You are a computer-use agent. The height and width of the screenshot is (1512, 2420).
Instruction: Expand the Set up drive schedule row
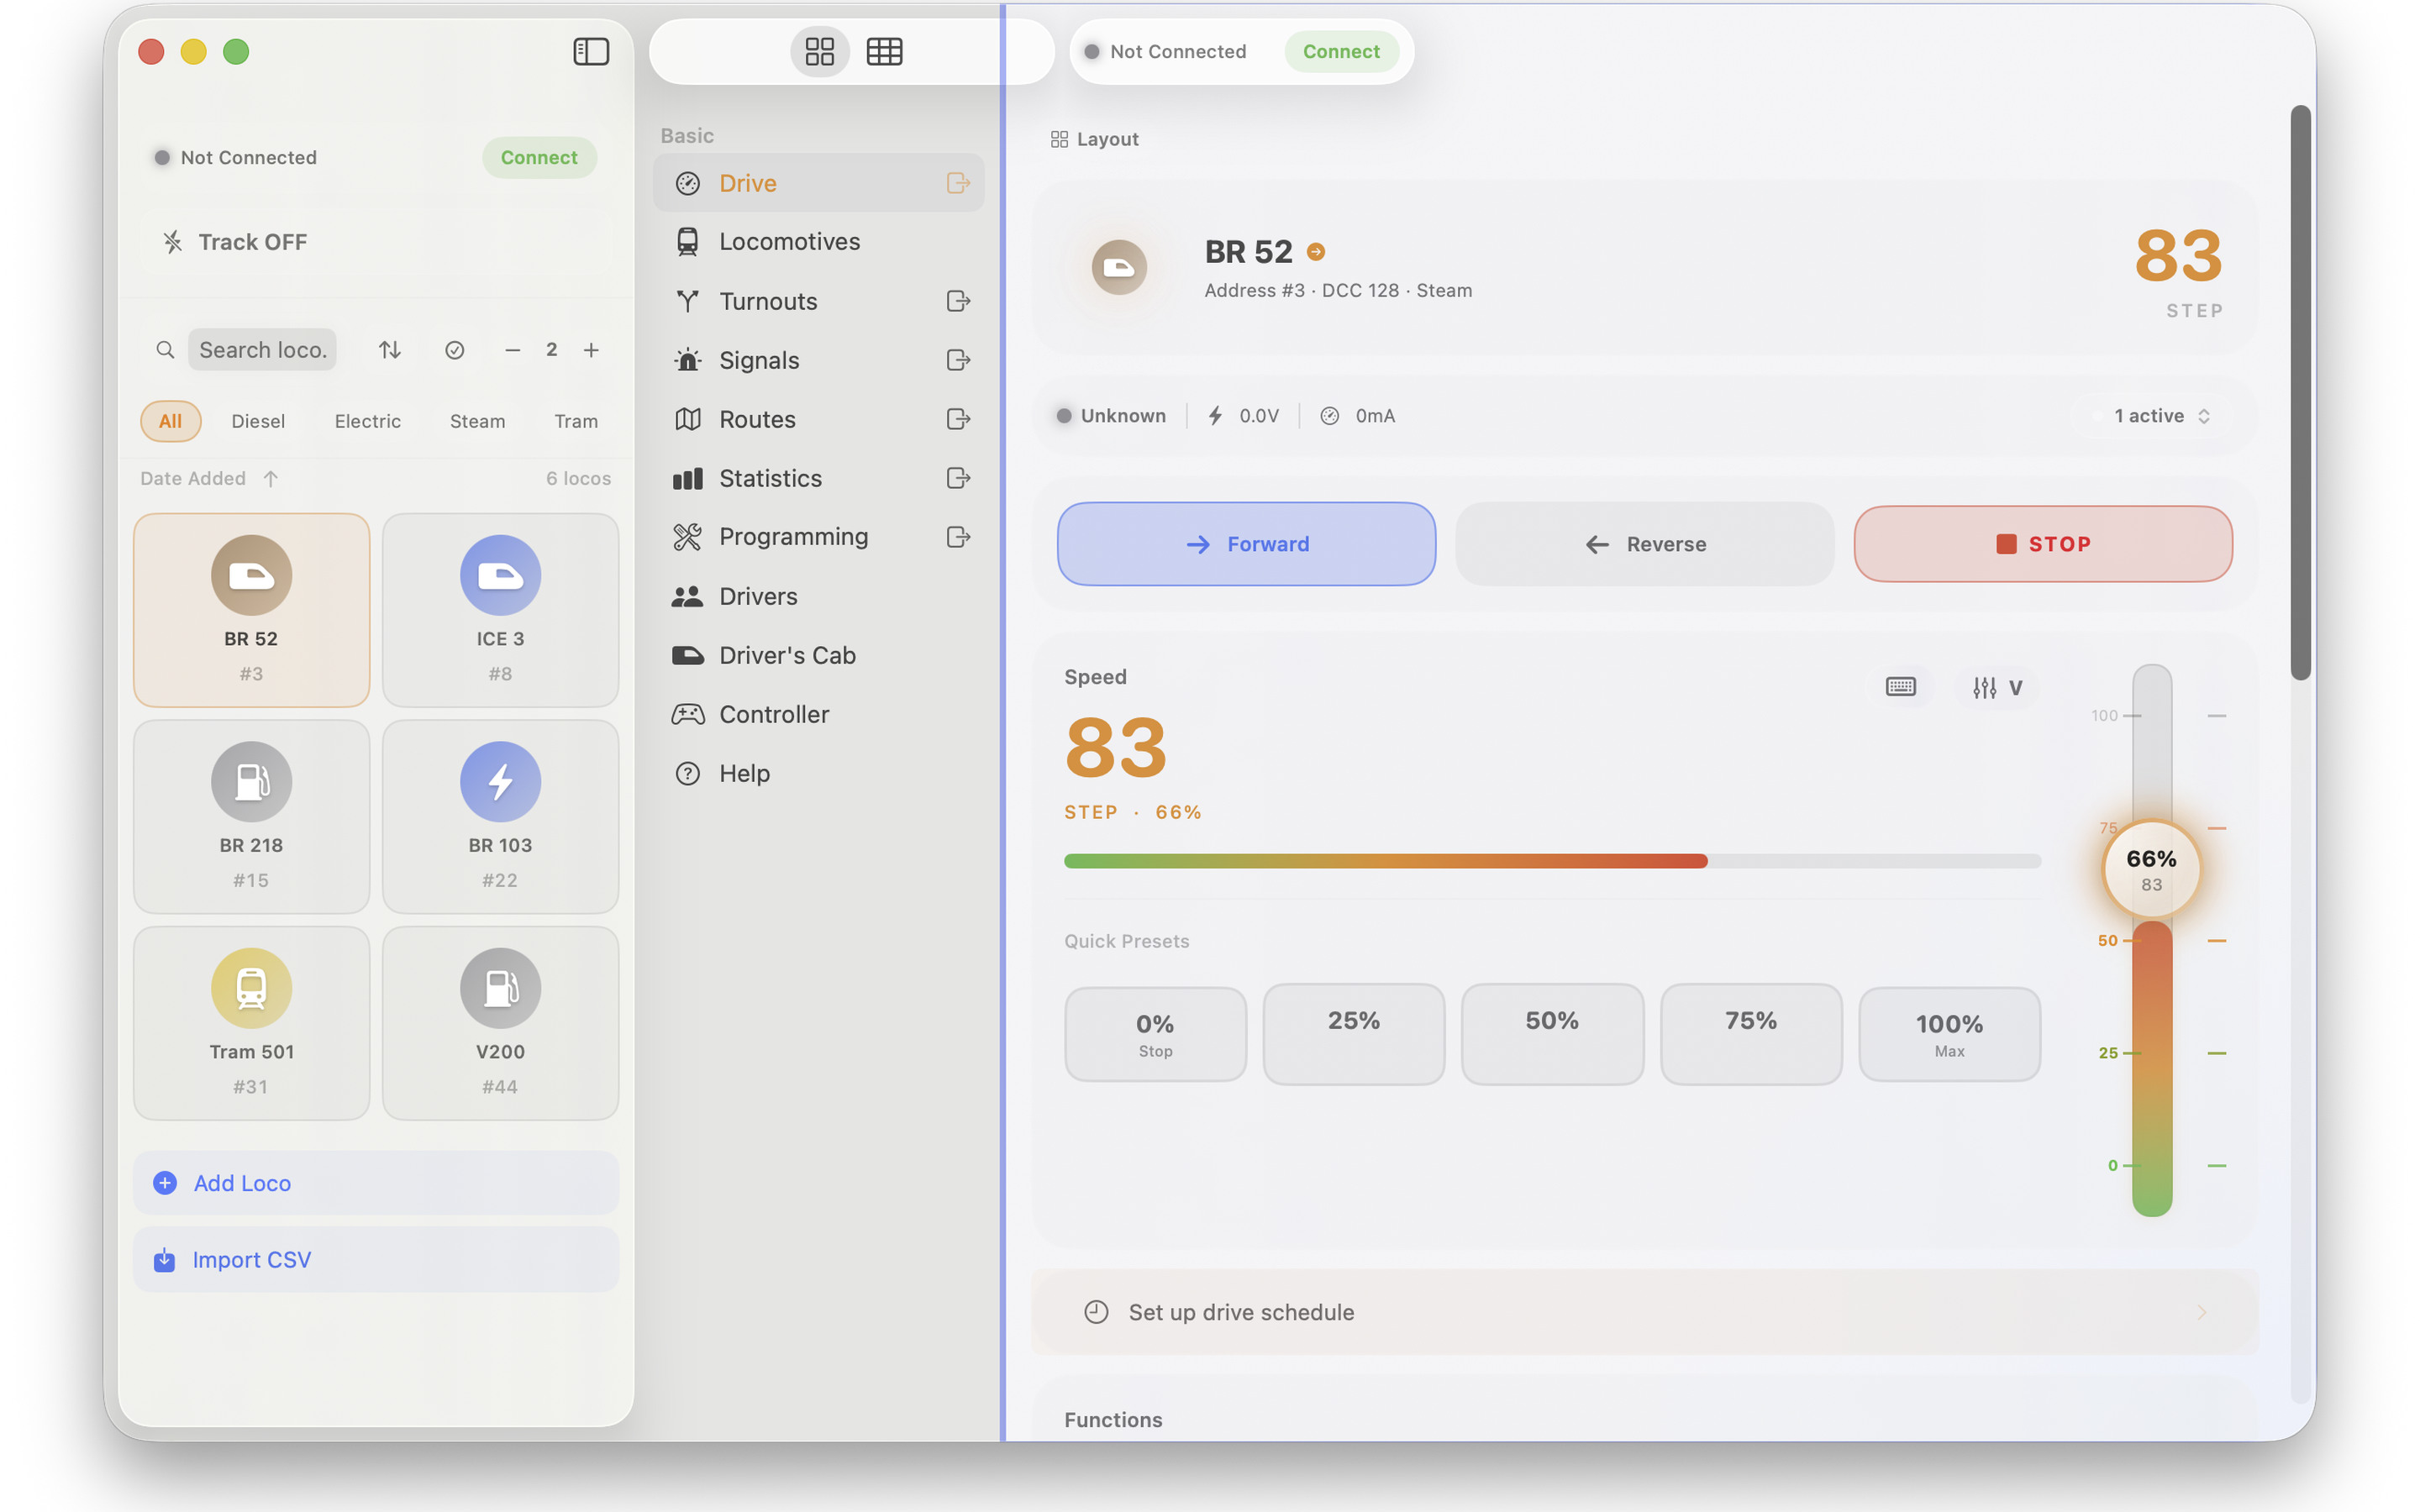coord(1640,1312)
